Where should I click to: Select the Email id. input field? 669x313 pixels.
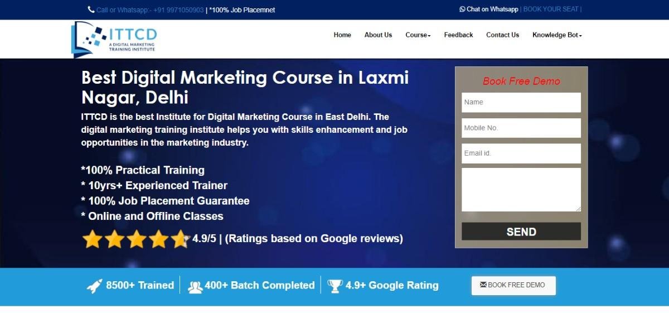tap(521, 153)
